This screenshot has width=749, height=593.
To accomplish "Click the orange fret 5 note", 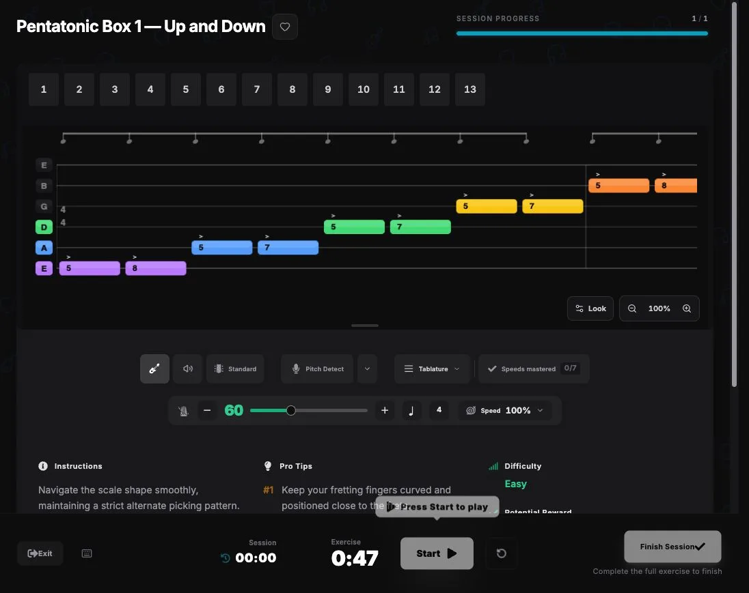I will [618, 186].
